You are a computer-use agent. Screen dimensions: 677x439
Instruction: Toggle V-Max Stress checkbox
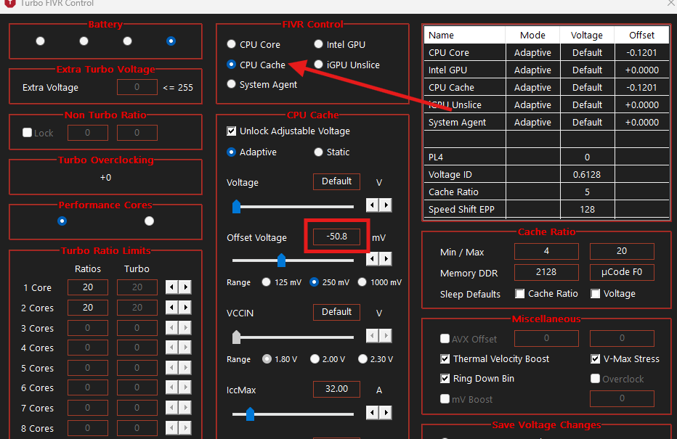click(x=596, y=358)
